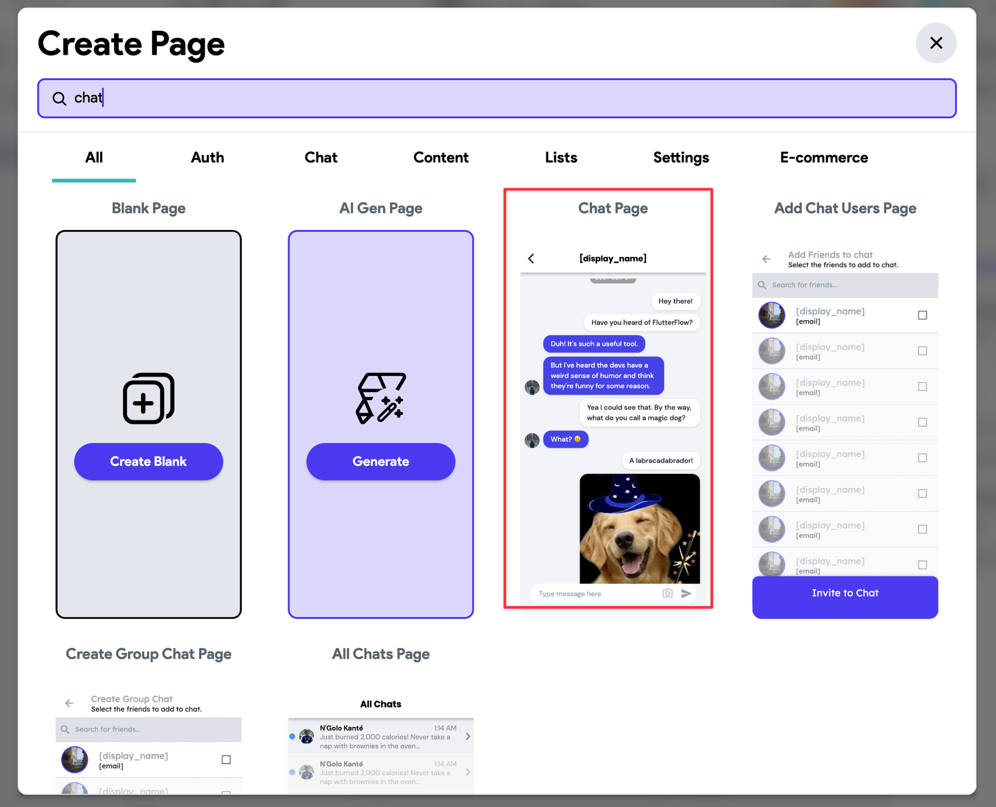Screen dimensions: 996x807
Task: Click camera icon in chat message bar
Action: tap(667, 593)
